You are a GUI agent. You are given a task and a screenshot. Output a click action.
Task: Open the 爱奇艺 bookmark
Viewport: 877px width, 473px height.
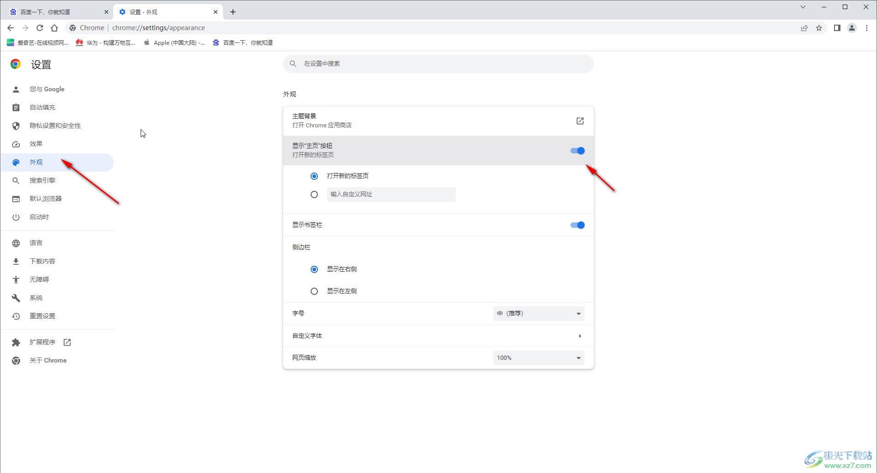(x=37, y=42)
